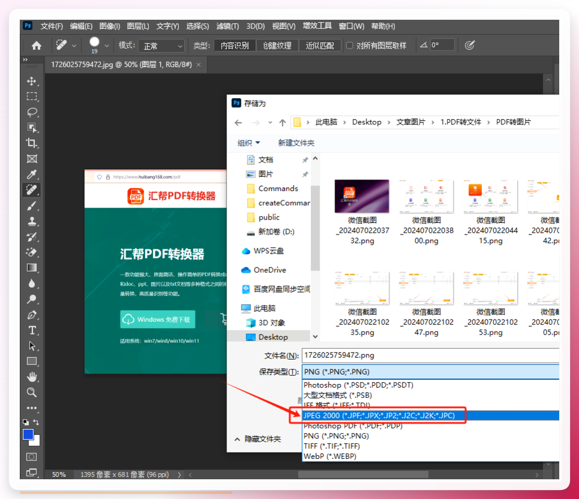This screenshot has width=579, height=499.
Task: Select the Eyedropper tool
Action: 32,174
